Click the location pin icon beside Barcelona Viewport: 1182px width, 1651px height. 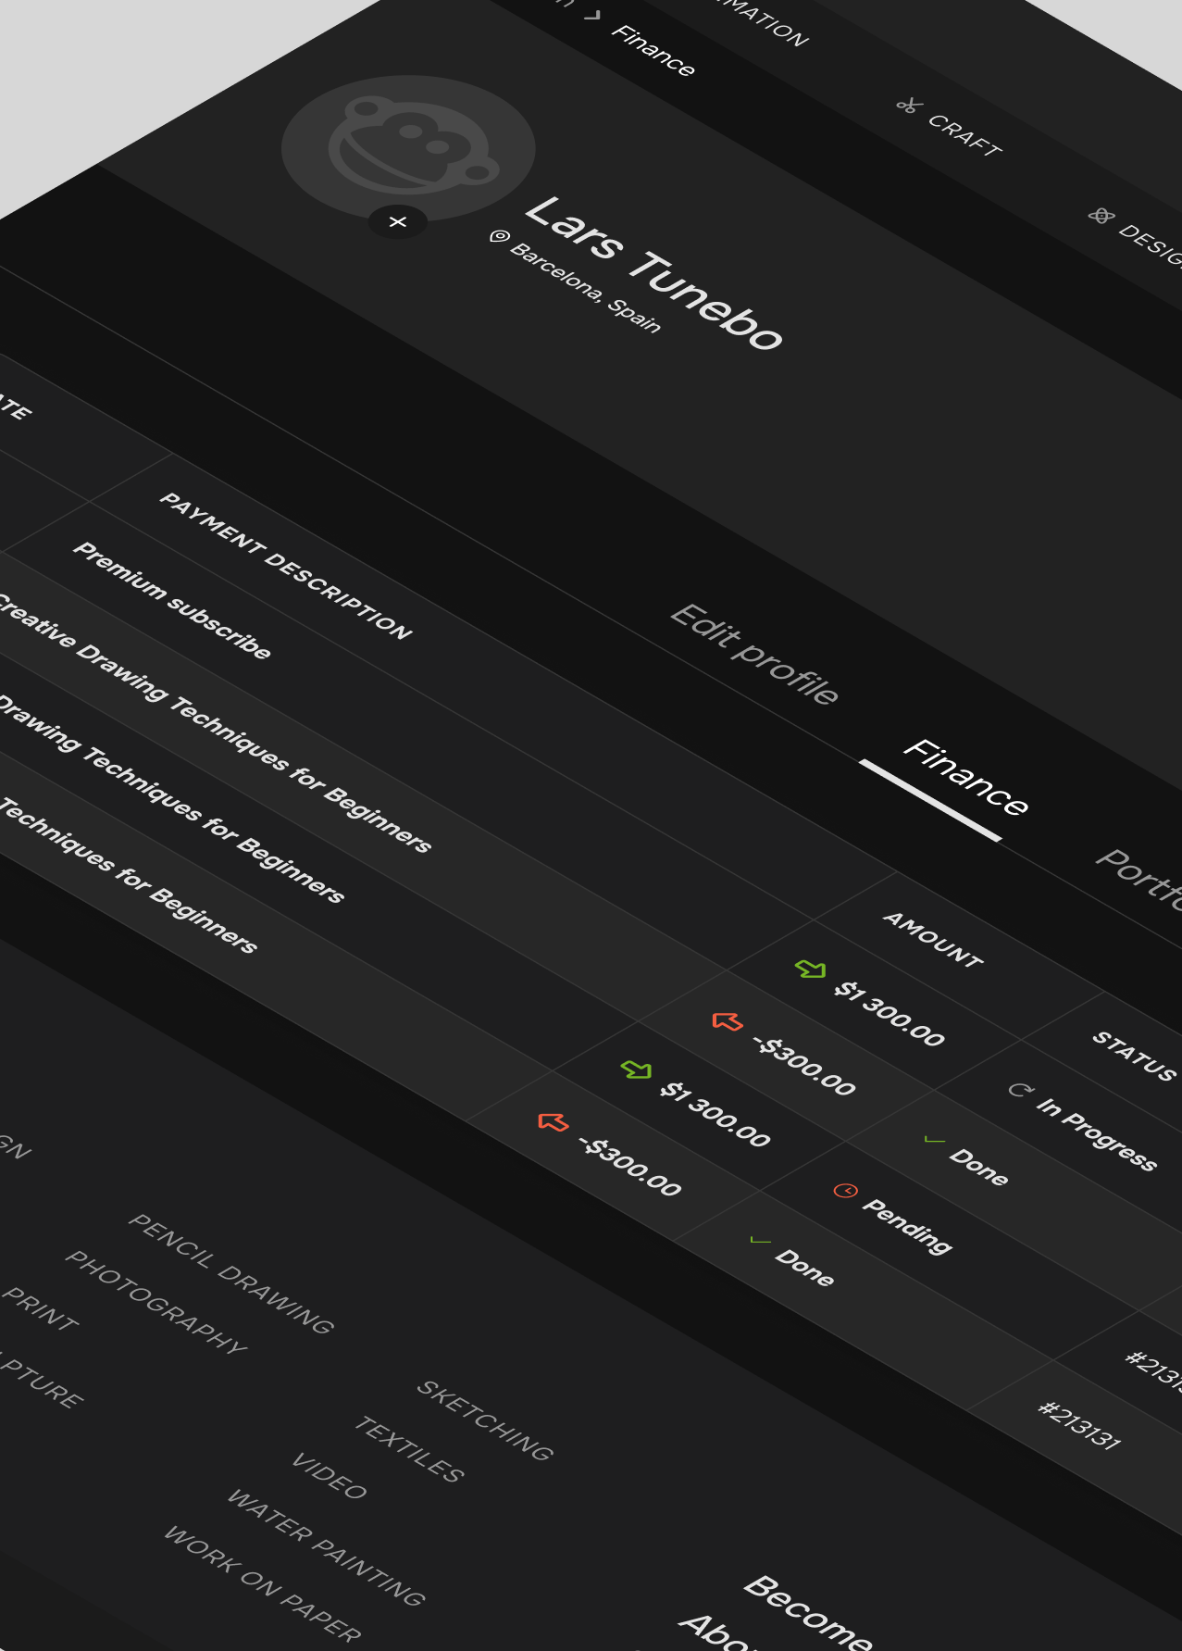[498, 237]
